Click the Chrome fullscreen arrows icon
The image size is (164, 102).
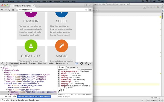coord(90,5)
